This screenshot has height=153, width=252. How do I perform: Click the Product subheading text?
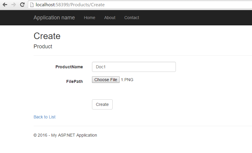[x=43, y=47]
